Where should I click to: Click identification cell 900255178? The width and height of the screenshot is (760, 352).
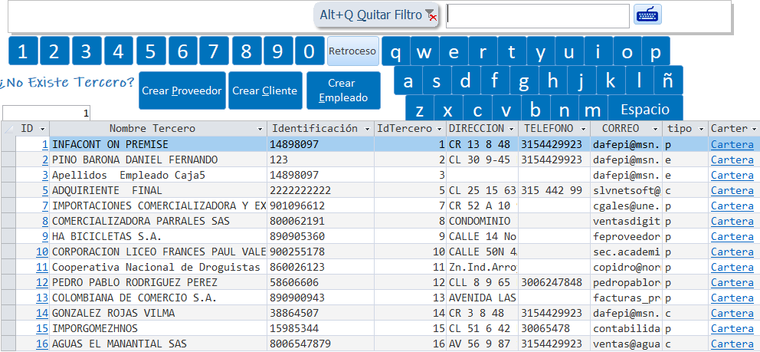(x=321, y=252)
